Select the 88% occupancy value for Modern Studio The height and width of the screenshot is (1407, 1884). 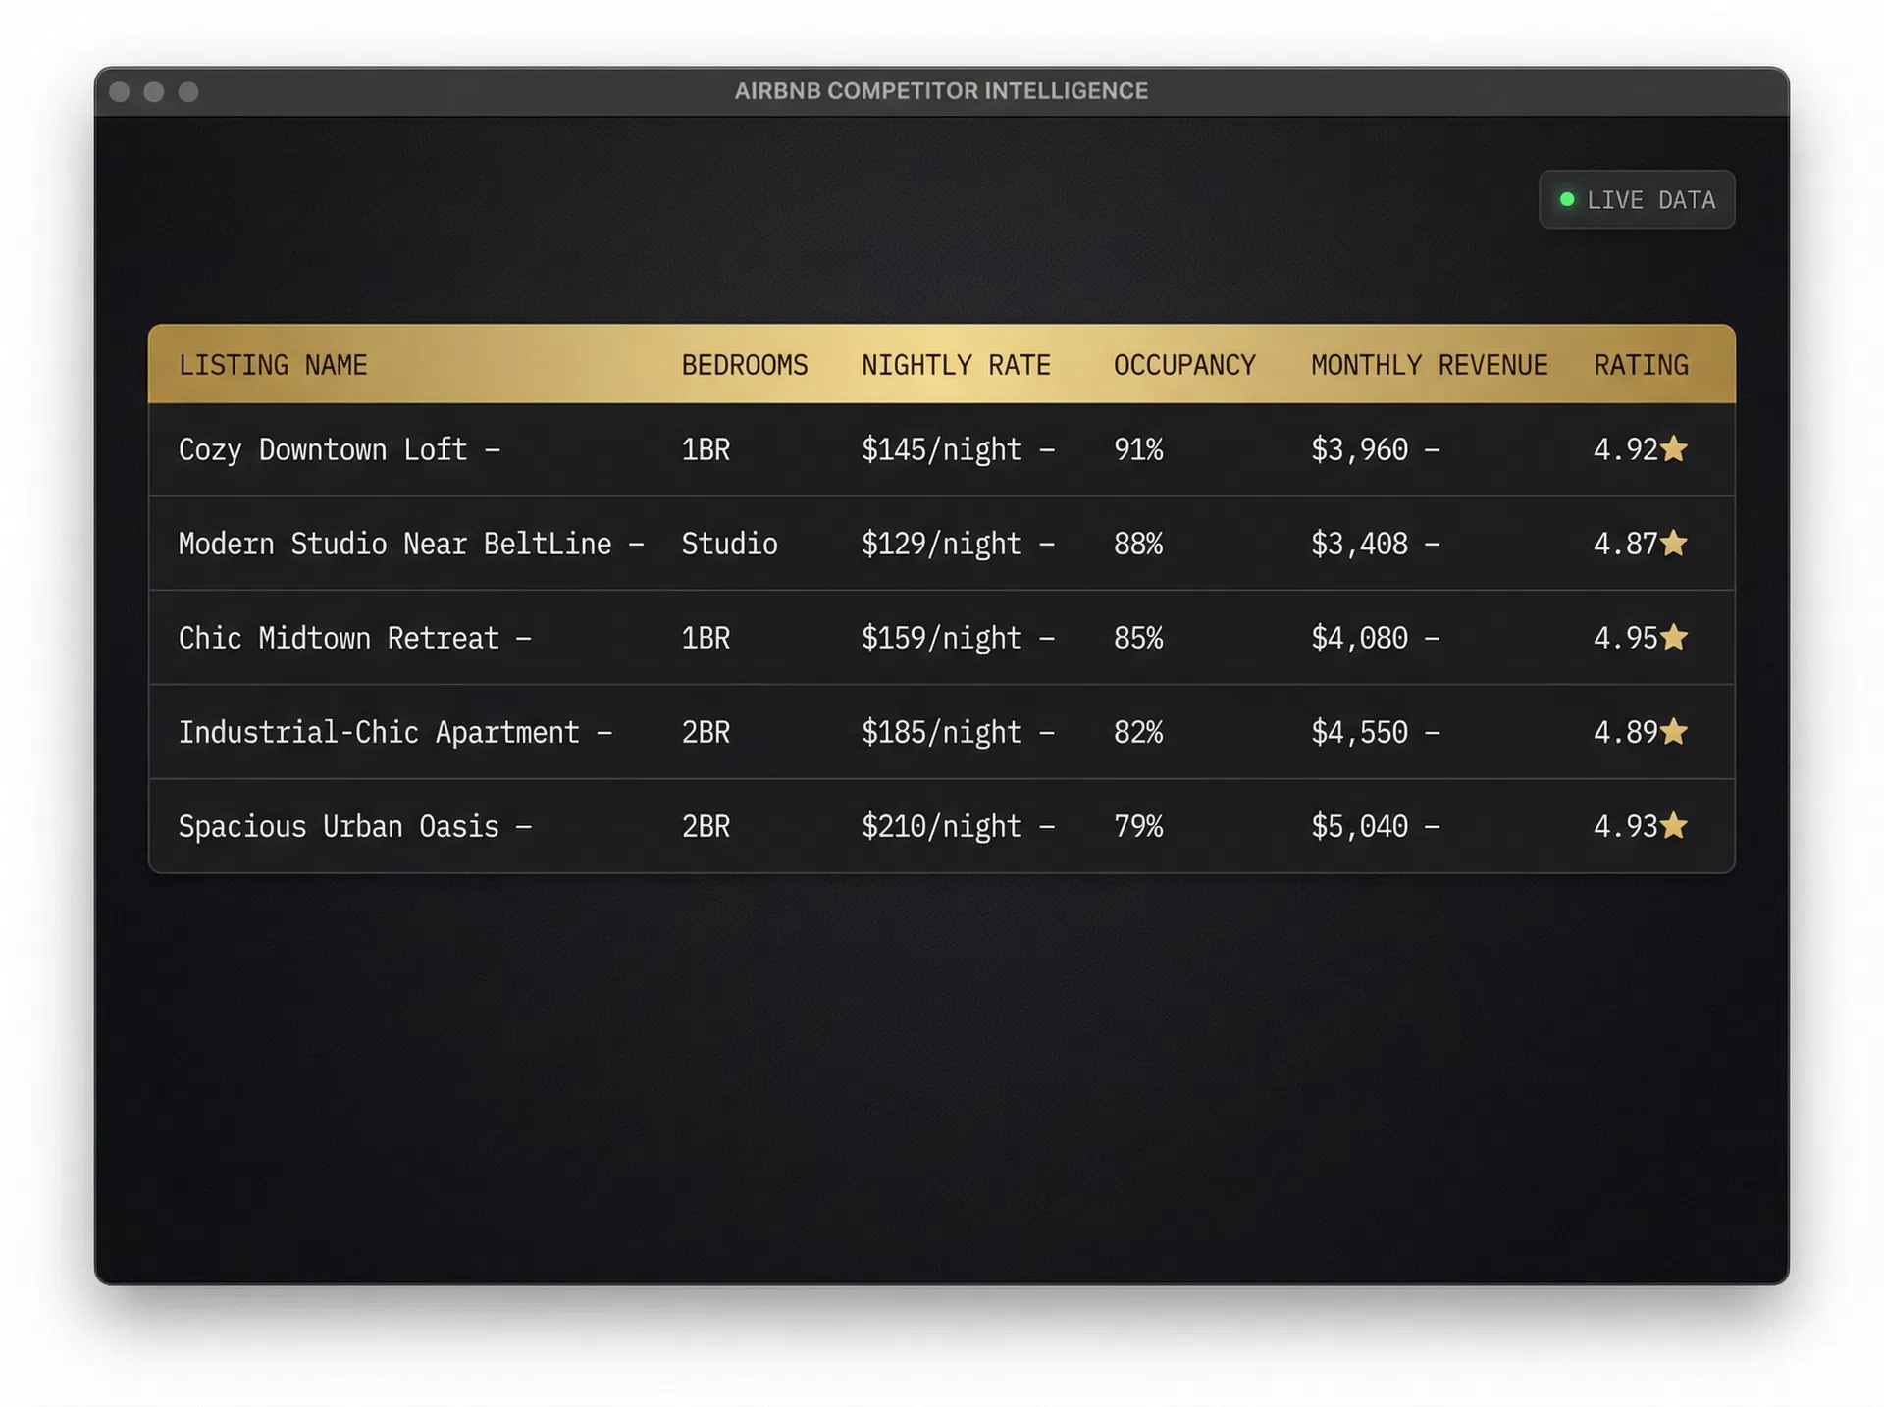[x=1136, y=543]
